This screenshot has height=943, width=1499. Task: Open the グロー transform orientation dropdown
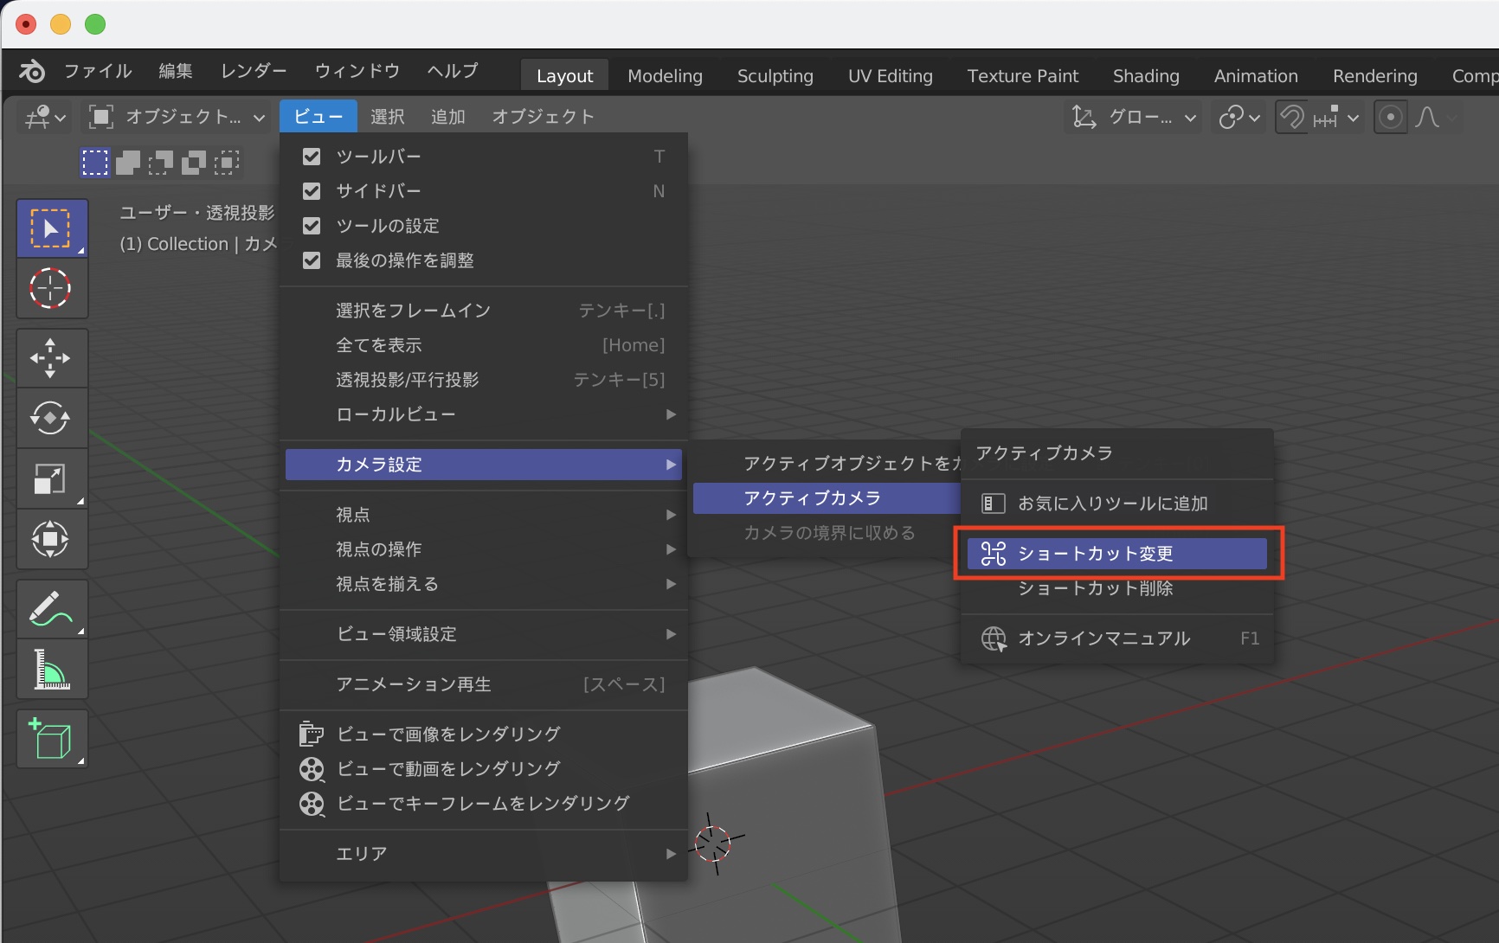1135,117
